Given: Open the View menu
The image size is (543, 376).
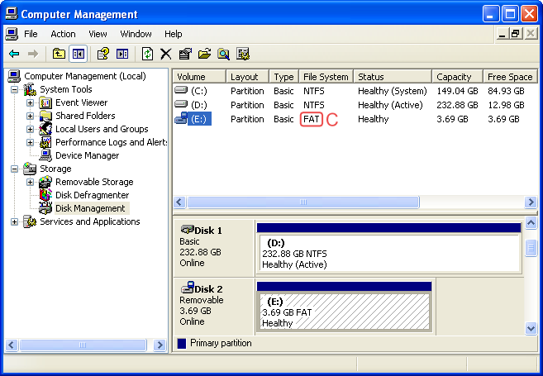Looking at the screenshot, I should tap(98, 34).
